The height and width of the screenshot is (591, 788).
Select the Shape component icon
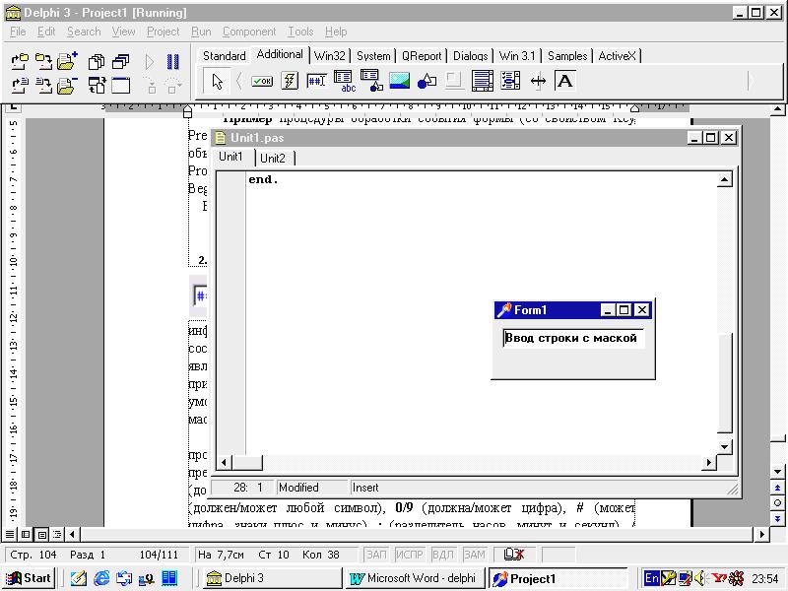(427, 81)
